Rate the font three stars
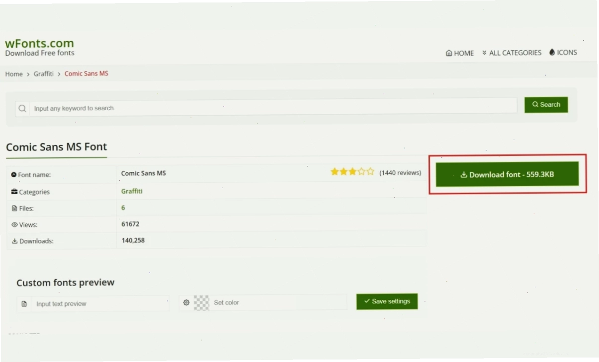The image size is (599, 362). click(x=352, y=172)
